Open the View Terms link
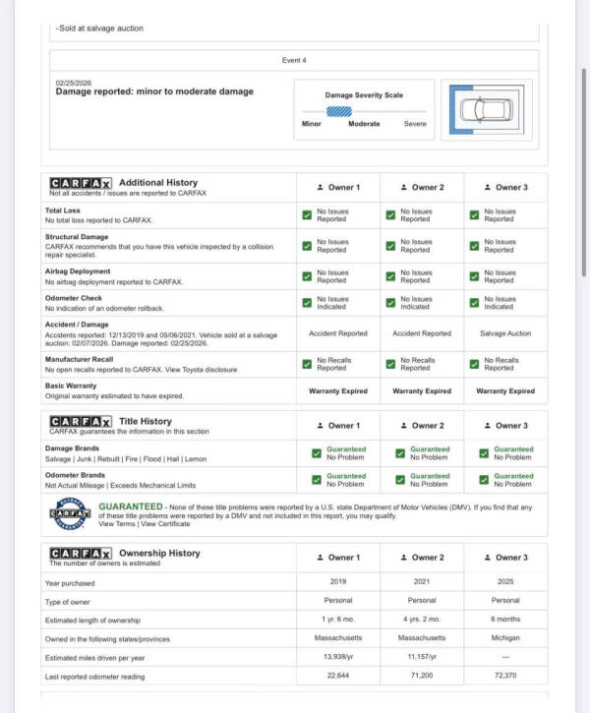This screenshot has height=713, width=590. click(117, 524)
